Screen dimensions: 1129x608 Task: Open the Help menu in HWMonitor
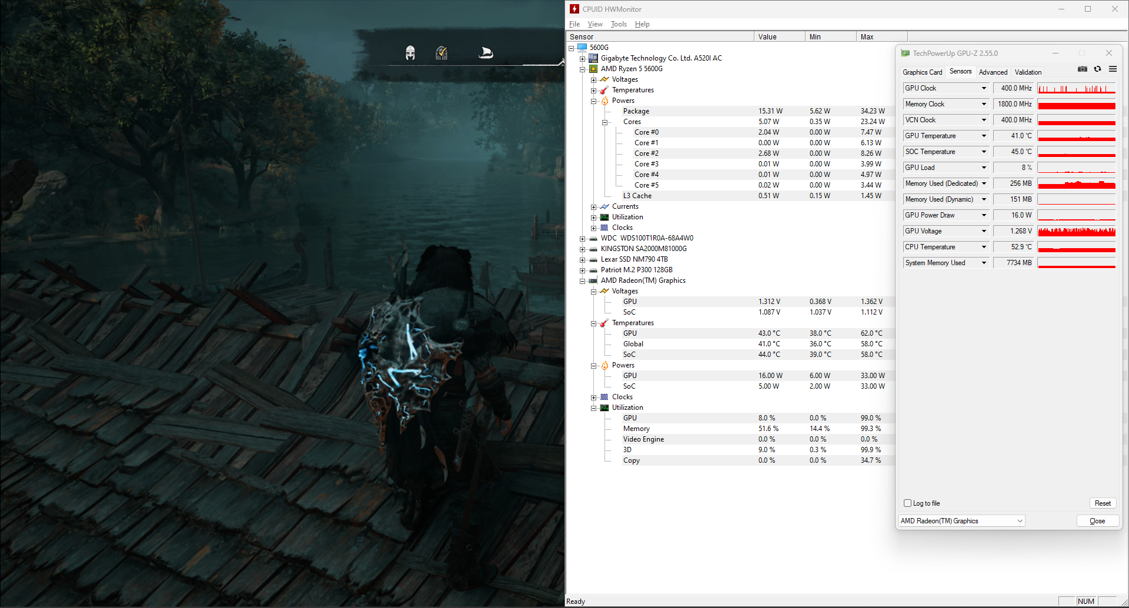point(642,24)
